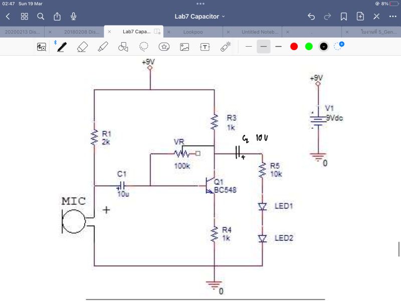Open the stickers/elements tool
The height and width of the screenshot is (301, 401).
[x=163, y=47]
